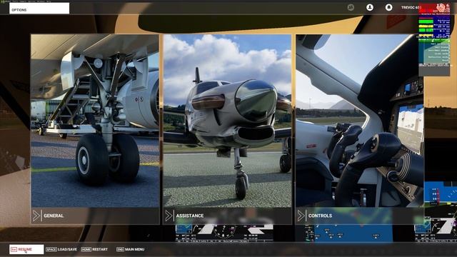
Task: Open the LOAD/SAVE menu
Action: 61,249
